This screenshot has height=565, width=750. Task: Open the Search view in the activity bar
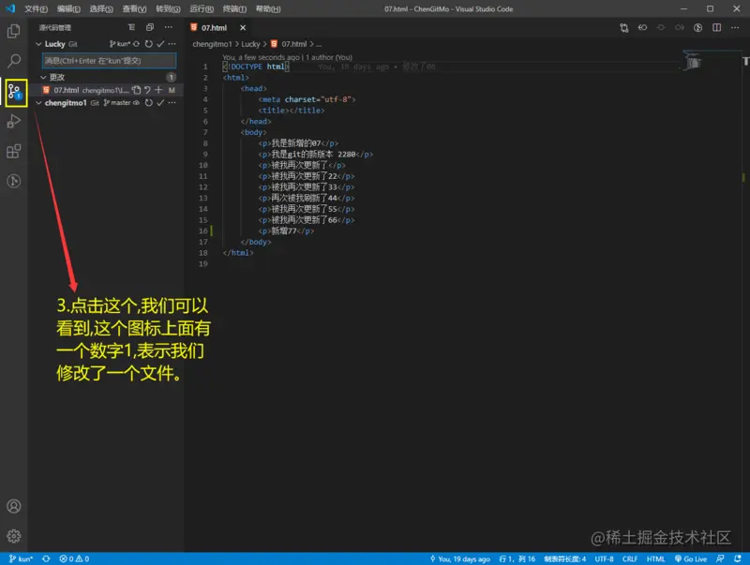(x=14, y=61)
